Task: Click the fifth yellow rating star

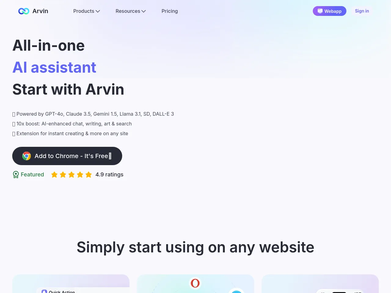Action: [89, 175]
